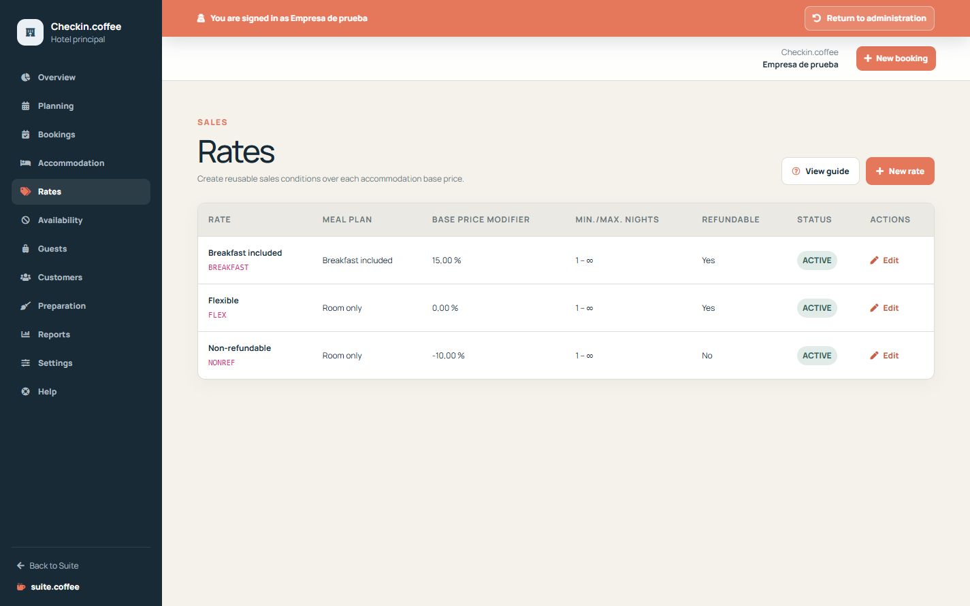
Task: Edit the Non-refundable rate
Action: [884, 356]
